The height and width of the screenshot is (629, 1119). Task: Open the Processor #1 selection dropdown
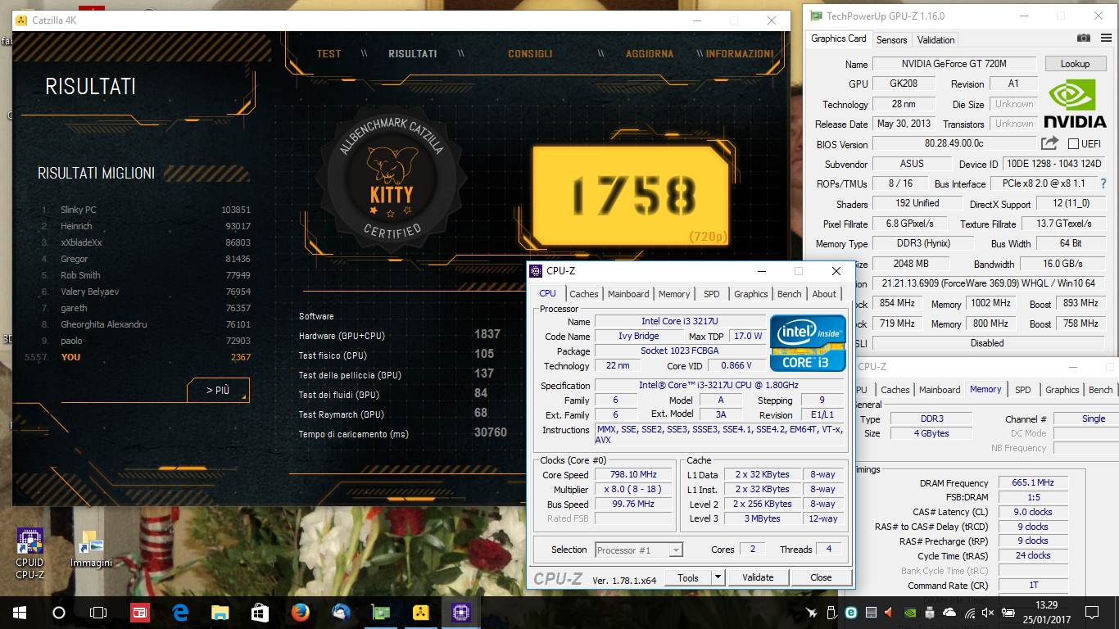coord(639,550)
